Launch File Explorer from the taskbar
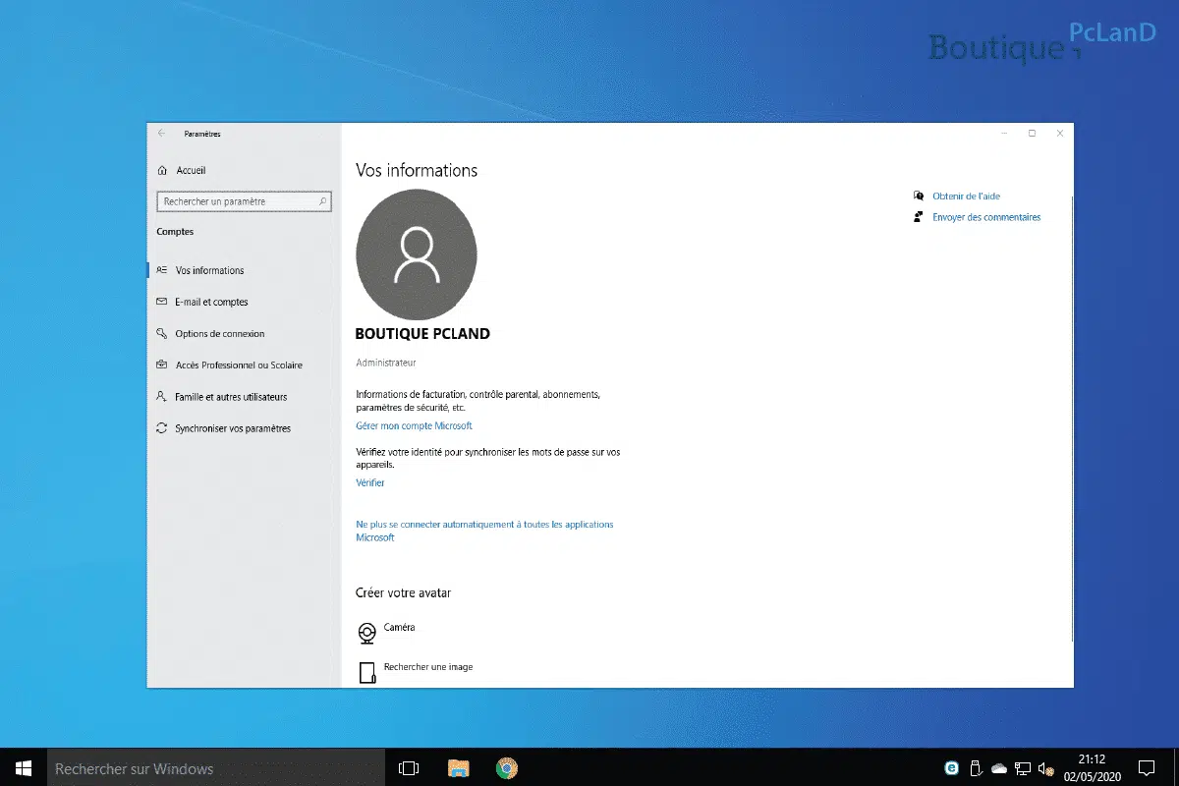 [x=458, y=768]
